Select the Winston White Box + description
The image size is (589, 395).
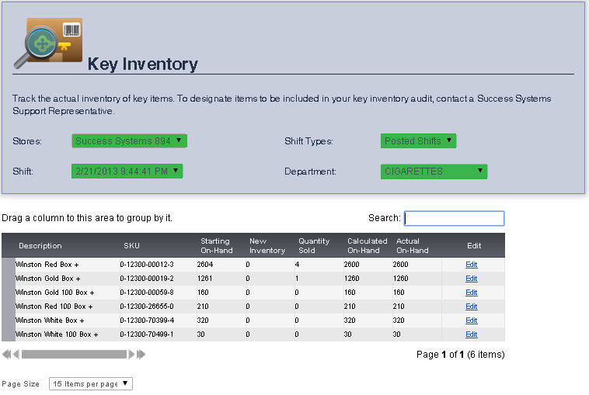[x=50, y=321]
